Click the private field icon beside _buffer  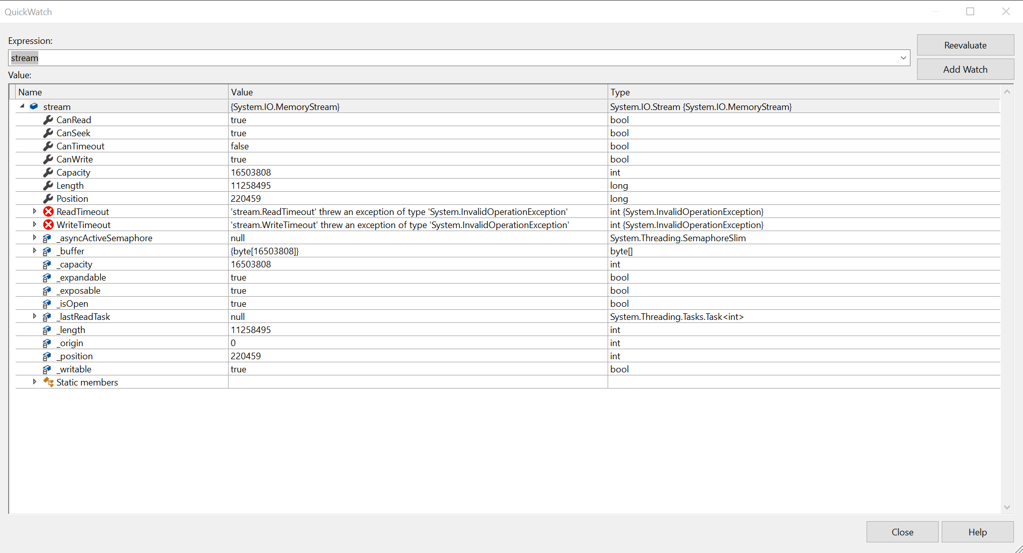coord(47,251)
